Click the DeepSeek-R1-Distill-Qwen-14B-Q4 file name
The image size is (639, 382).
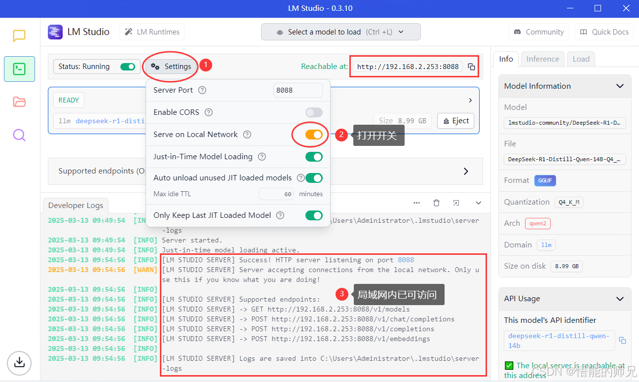click(x=565, y=159)
